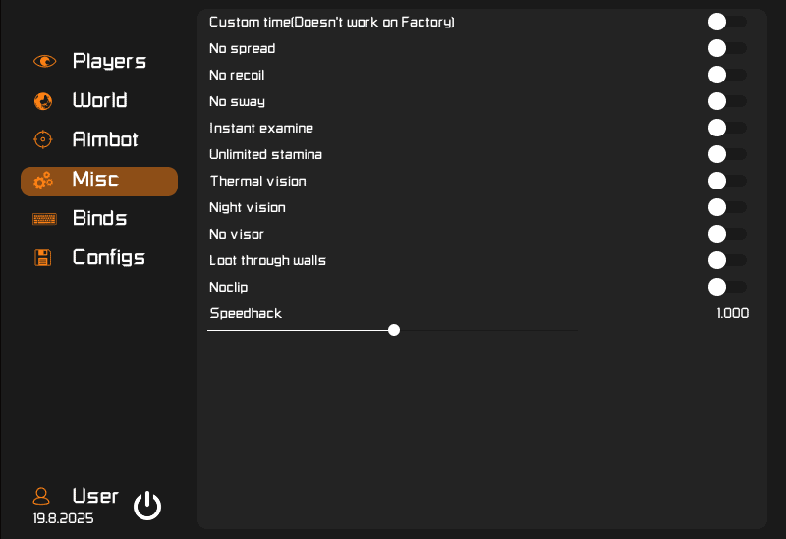Screen dimensions: 786x539
Task: Open the Players tab
Action: [109, 61]
